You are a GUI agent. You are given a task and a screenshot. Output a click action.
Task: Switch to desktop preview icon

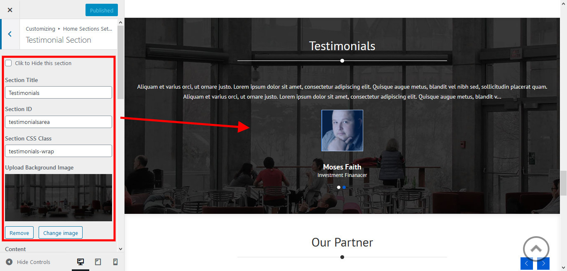click(81, 262)
